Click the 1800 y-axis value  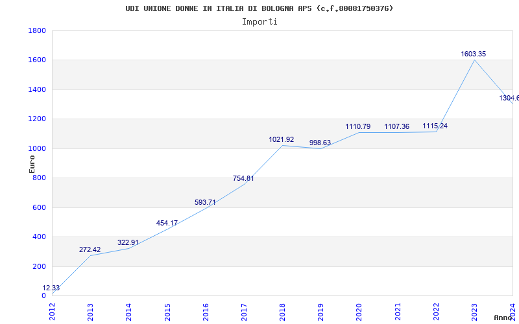pos(37,30)
